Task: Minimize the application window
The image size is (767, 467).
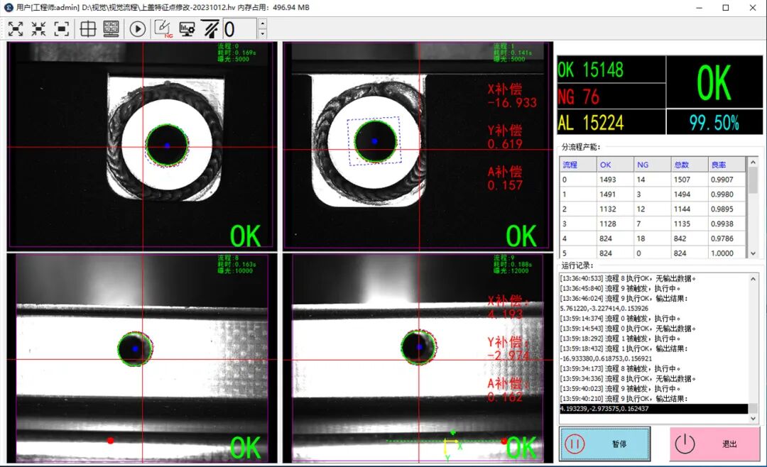Action: (699, 7)
